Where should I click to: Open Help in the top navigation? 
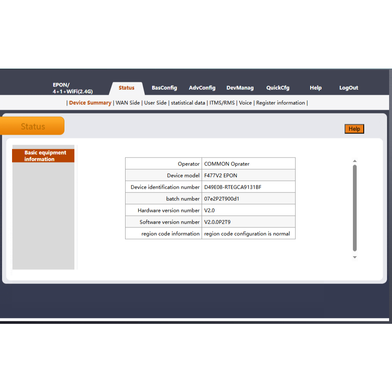pyautogui.click(x=316, y=88)
